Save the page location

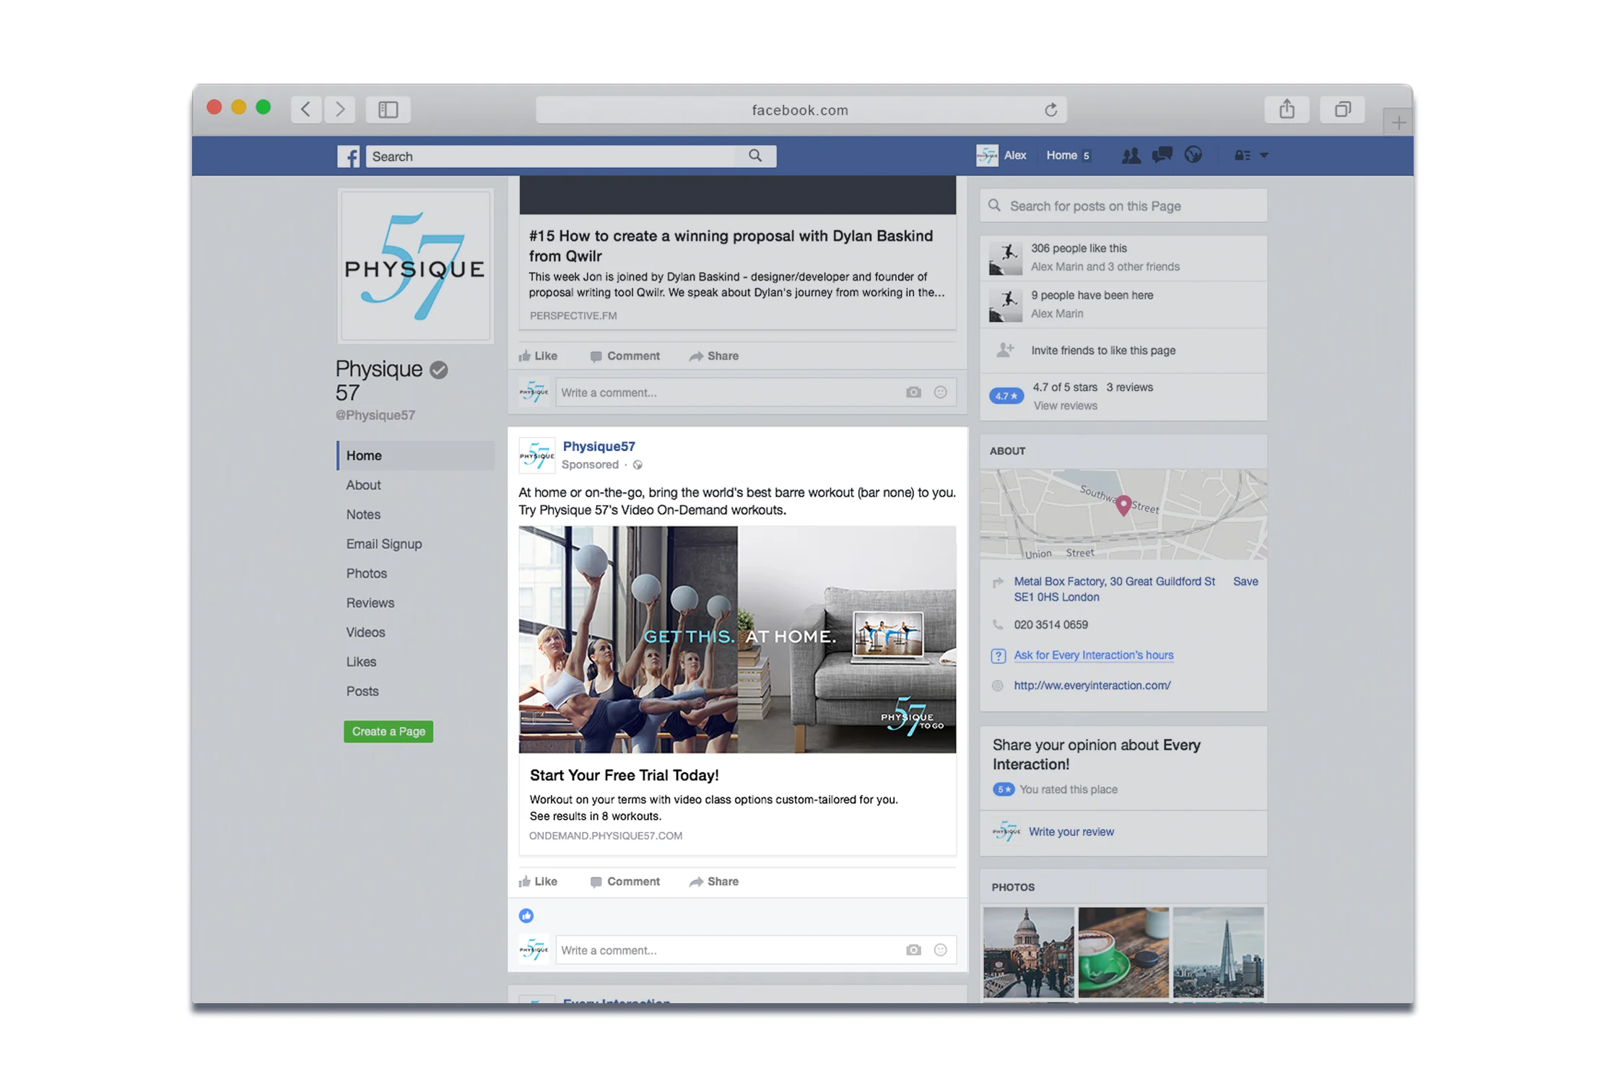point(1245,582)
